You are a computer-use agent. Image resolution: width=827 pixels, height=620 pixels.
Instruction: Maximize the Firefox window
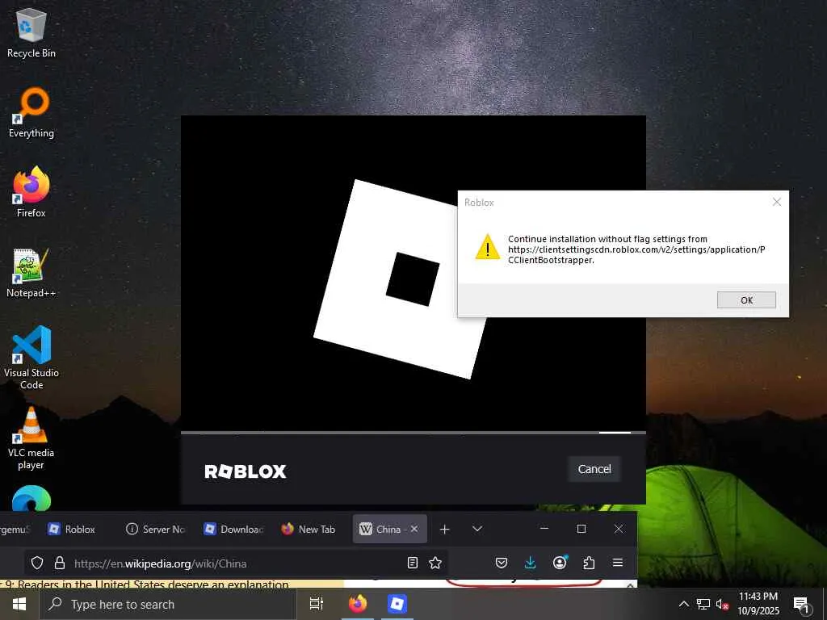point(581,529)
